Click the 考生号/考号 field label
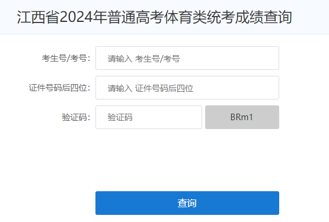 (66, 58)
